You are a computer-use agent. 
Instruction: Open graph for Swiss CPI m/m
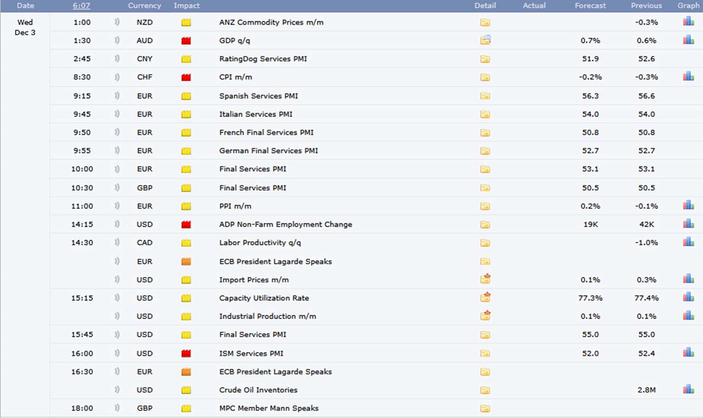click(688, 77)
